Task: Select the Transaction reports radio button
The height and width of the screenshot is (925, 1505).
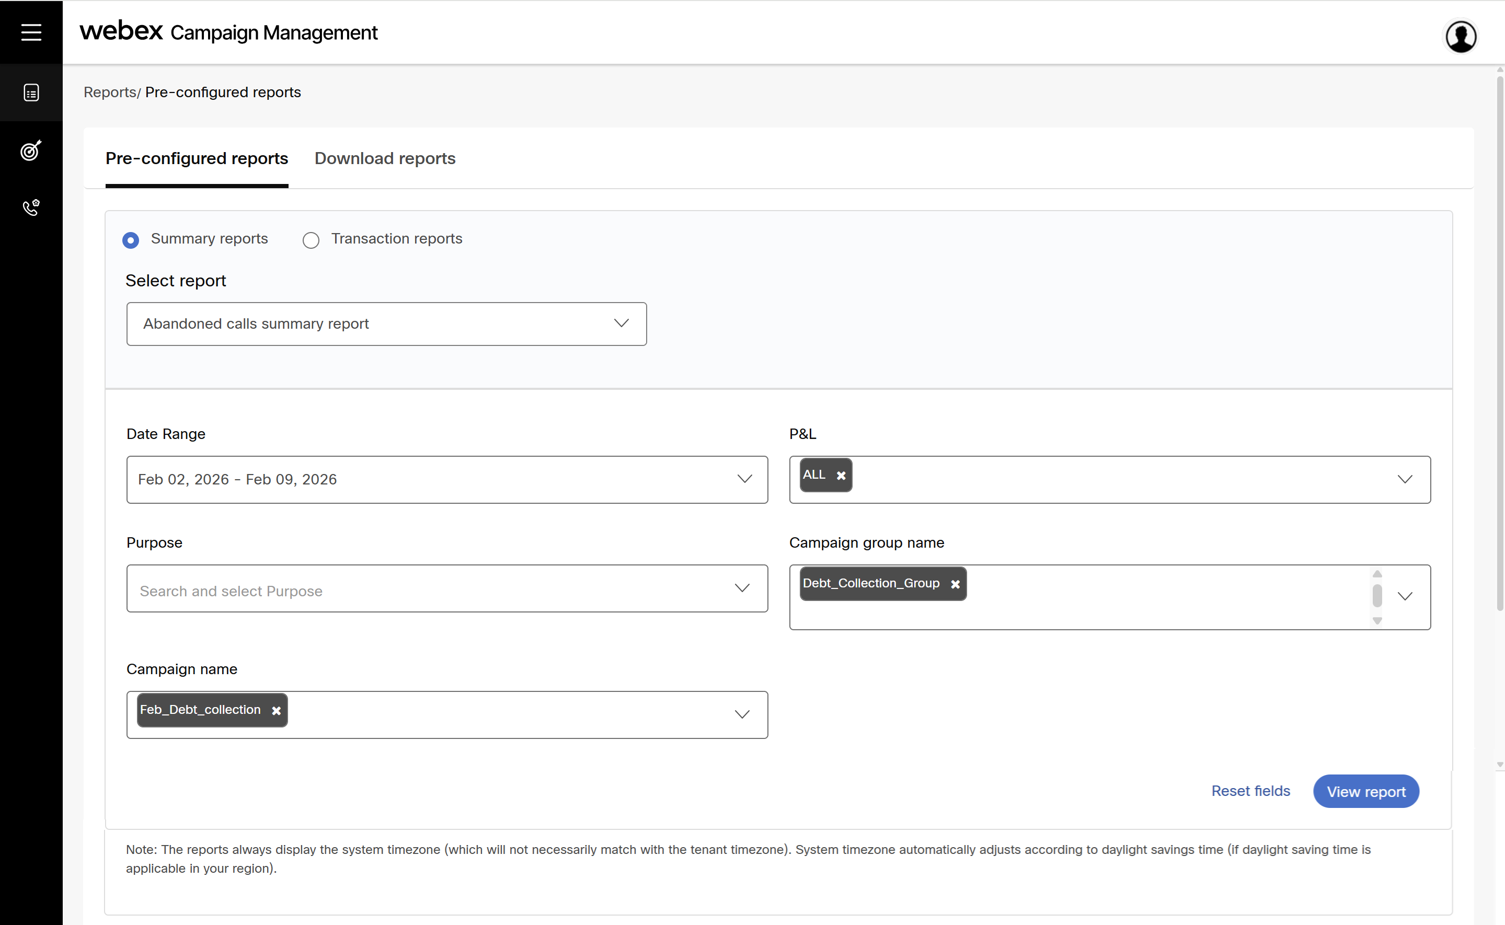Action: tap(311, 240)
